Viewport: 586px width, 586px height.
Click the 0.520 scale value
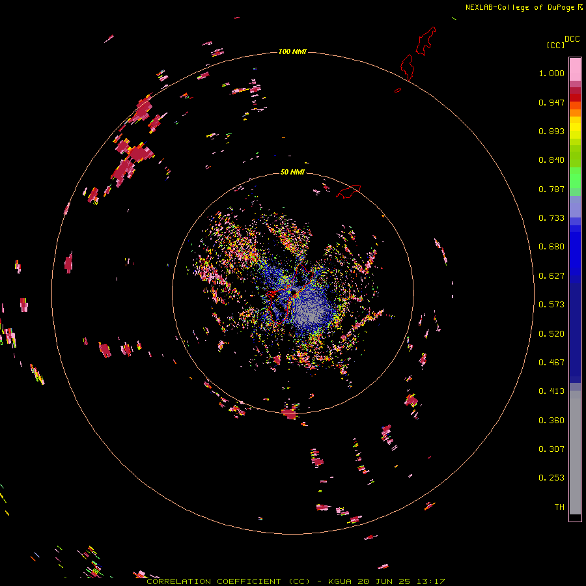coord(551,334)
